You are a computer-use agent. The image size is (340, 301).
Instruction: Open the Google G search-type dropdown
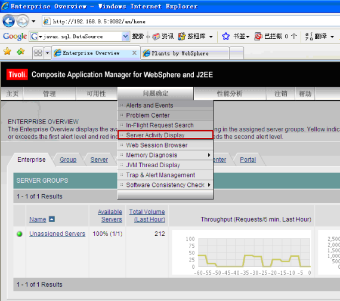click(x=36, y=36)
